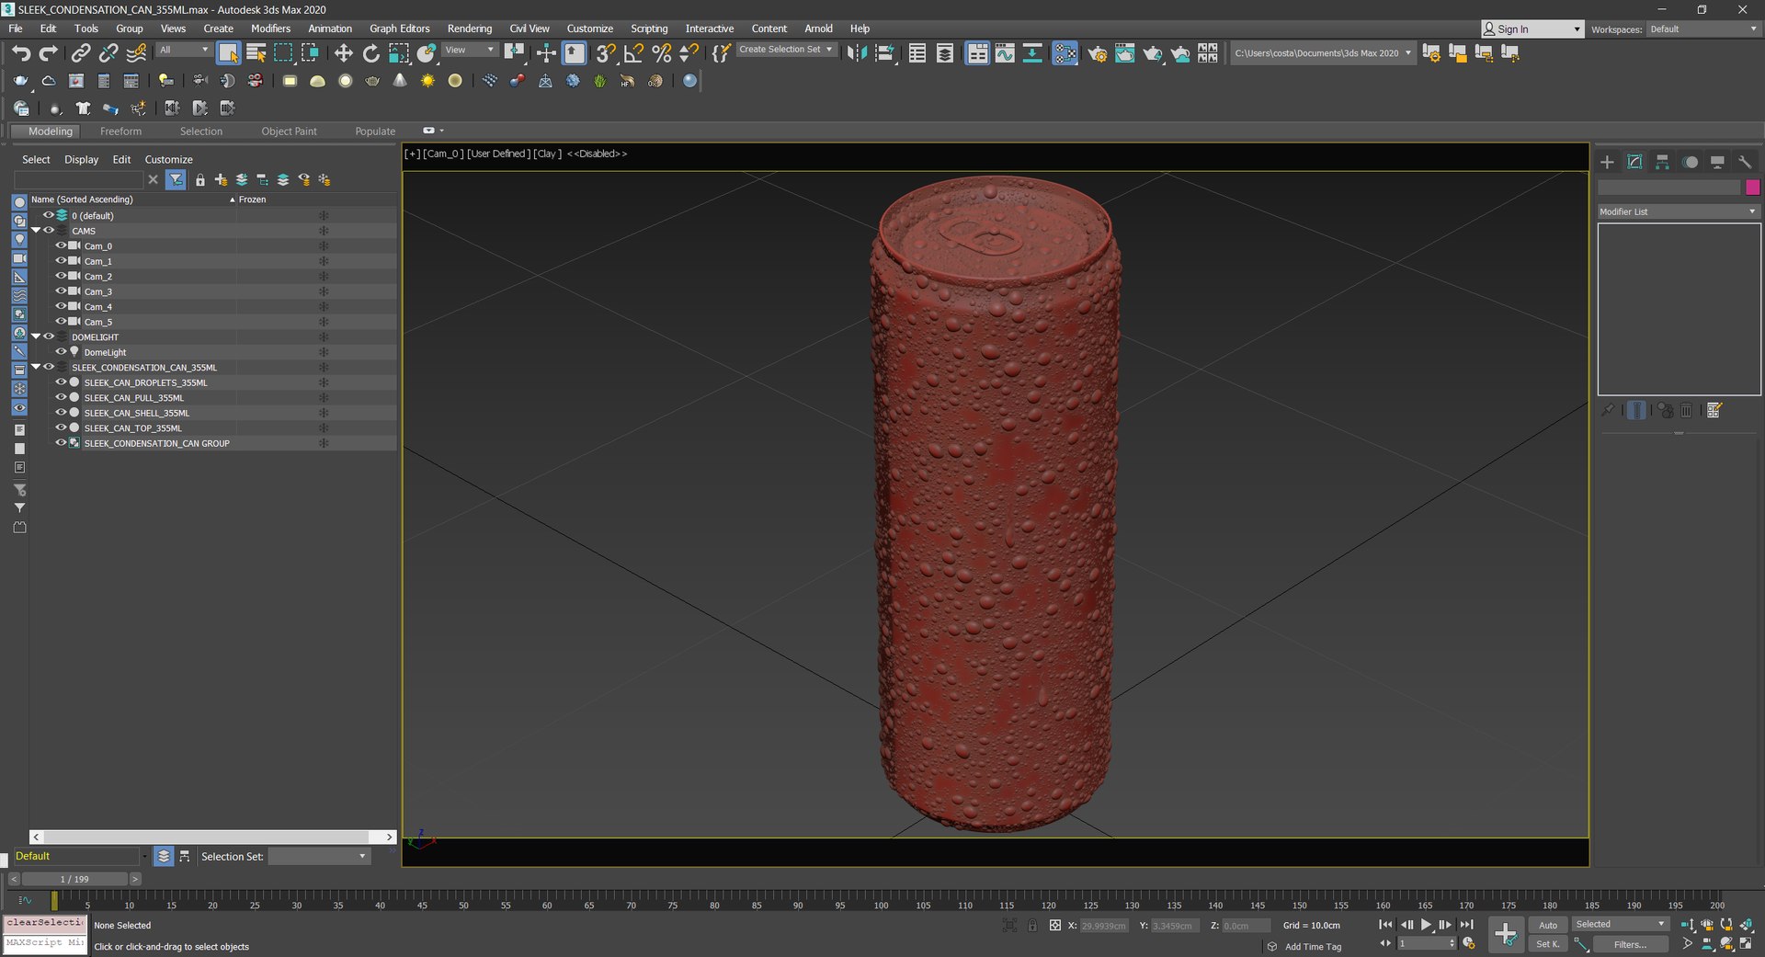Collapse the SLEEK_CONDENSATION_CAN_355ML layer
Viewport: 1765px width, 957px height.
[x=36, y=367]
